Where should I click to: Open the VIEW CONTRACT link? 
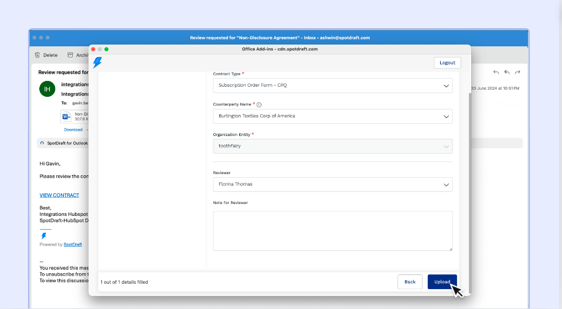pyautogui.click(x=59, y=195)
